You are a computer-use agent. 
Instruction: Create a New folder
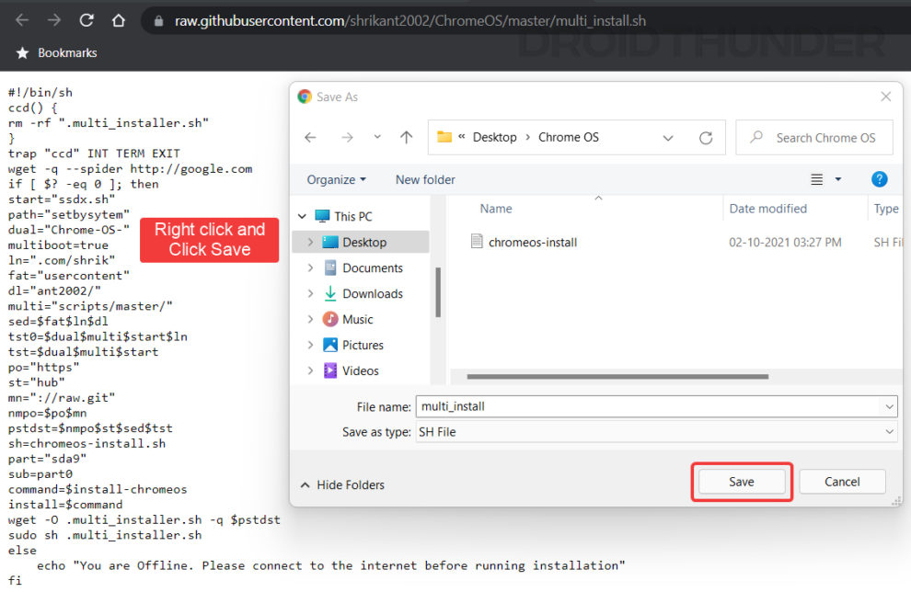pyautogui.click(x=424, y=179)
